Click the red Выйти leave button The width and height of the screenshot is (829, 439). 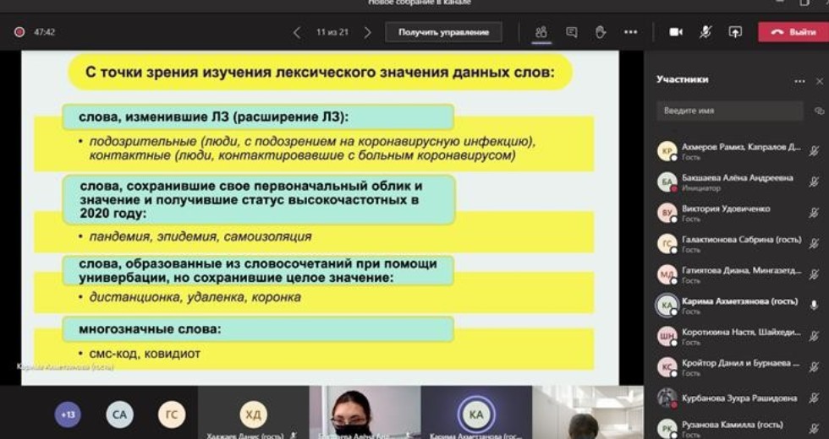point(793,32)
